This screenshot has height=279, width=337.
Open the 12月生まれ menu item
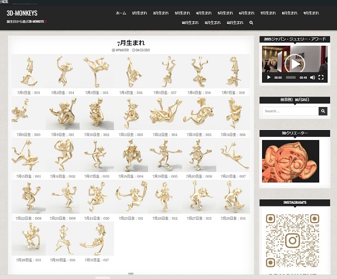tap(235, 23)
